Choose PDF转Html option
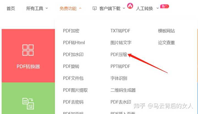 click(74, 43)
